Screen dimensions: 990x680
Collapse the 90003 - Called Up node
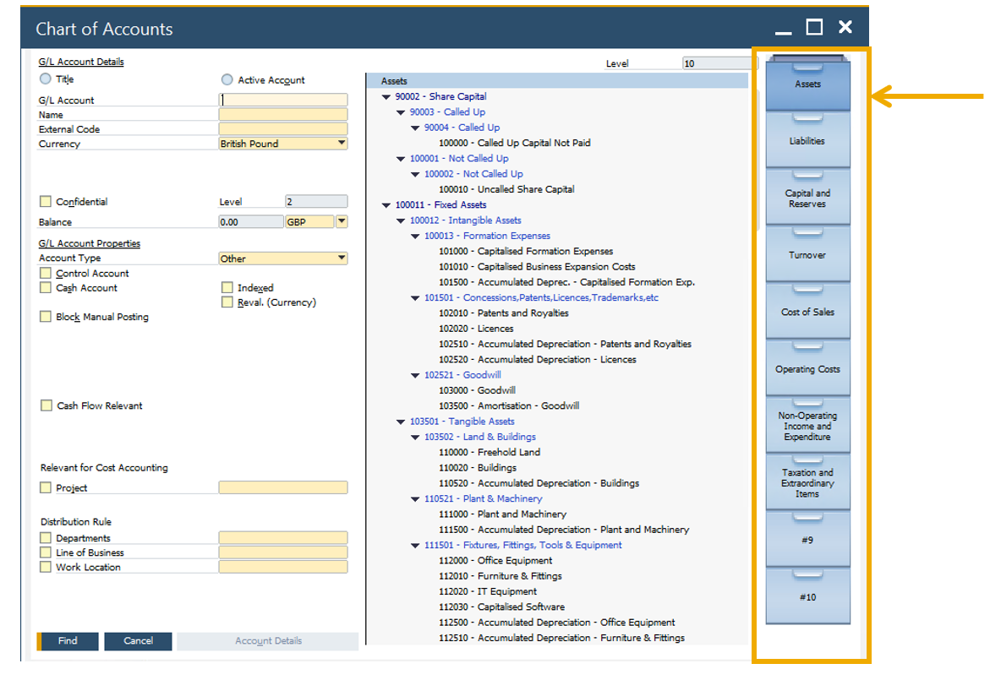click(400, 112)
